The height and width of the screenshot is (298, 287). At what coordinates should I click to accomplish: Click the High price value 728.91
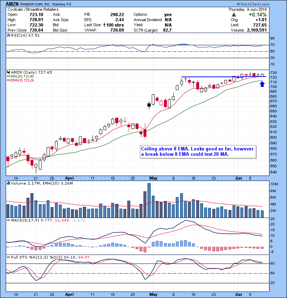coord(36,20)
